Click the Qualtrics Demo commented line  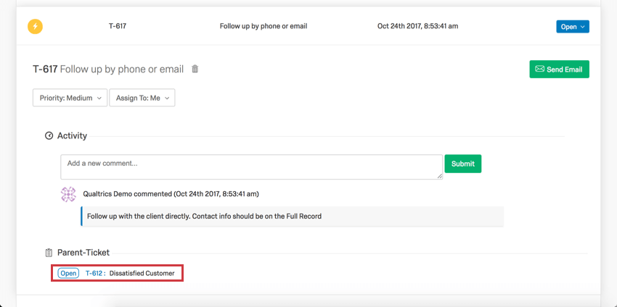pyautogui.click(x=171, y=194)
